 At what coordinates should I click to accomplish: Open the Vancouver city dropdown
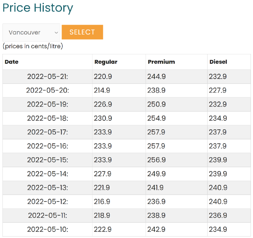click(x=31, y=32)
